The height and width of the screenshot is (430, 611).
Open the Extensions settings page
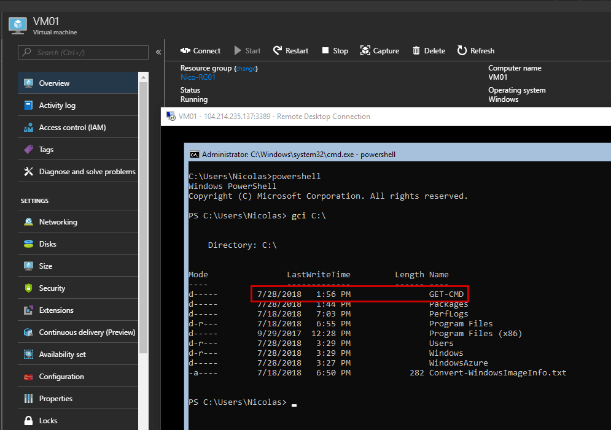tap(78, 310)
